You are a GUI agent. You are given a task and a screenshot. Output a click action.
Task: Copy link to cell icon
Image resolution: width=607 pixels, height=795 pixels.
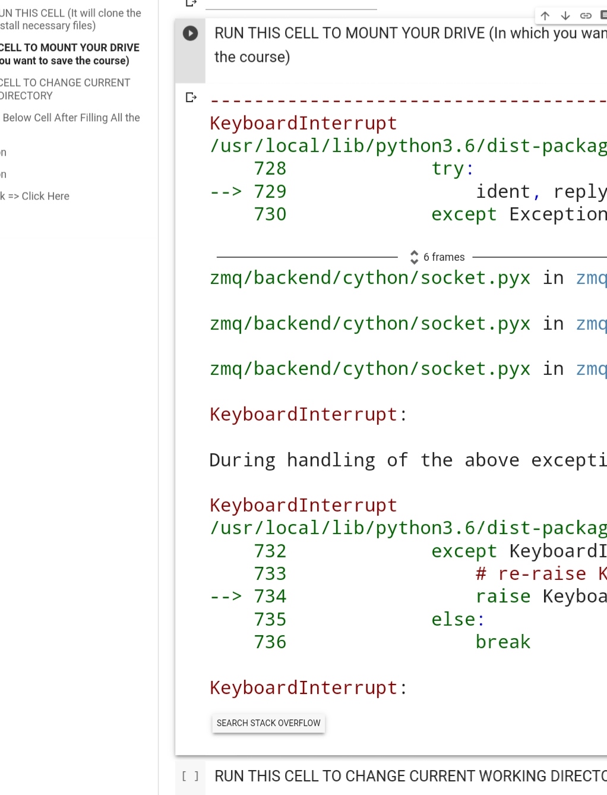pyautogui.click(x=586, y=16)
